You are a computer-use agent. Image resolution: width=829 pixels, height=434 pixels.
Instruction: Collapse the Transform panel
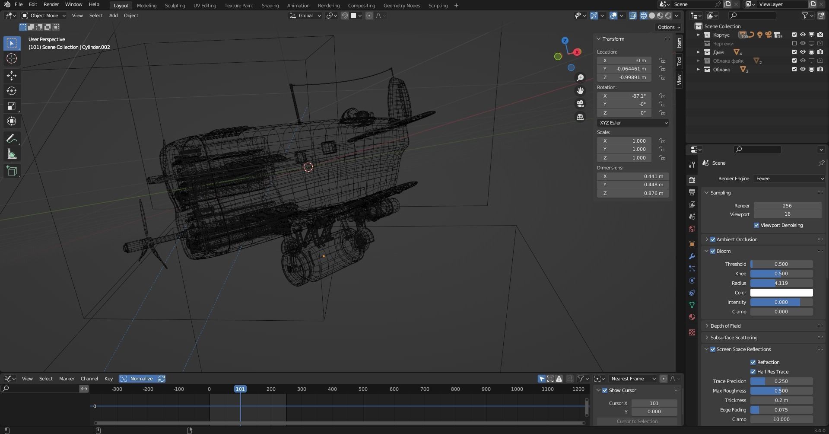click(x=599, y=39)
